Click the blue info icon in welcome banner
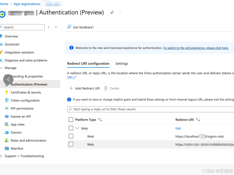 coord(71,48)
